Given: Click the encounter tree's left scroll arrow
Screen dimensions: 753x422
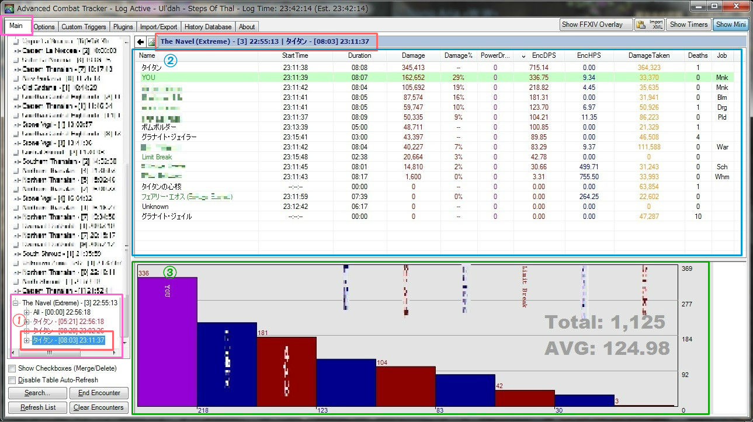Looking at the screenshot, I should (14, 353).
